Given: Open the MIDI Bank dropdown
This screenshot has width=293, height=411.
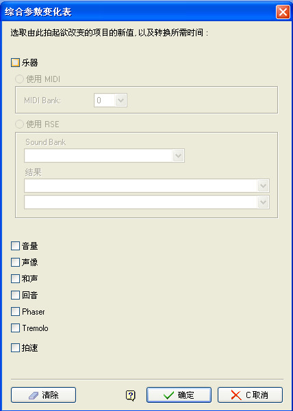Looking at the screenshot, I should (x=110, y=100).
